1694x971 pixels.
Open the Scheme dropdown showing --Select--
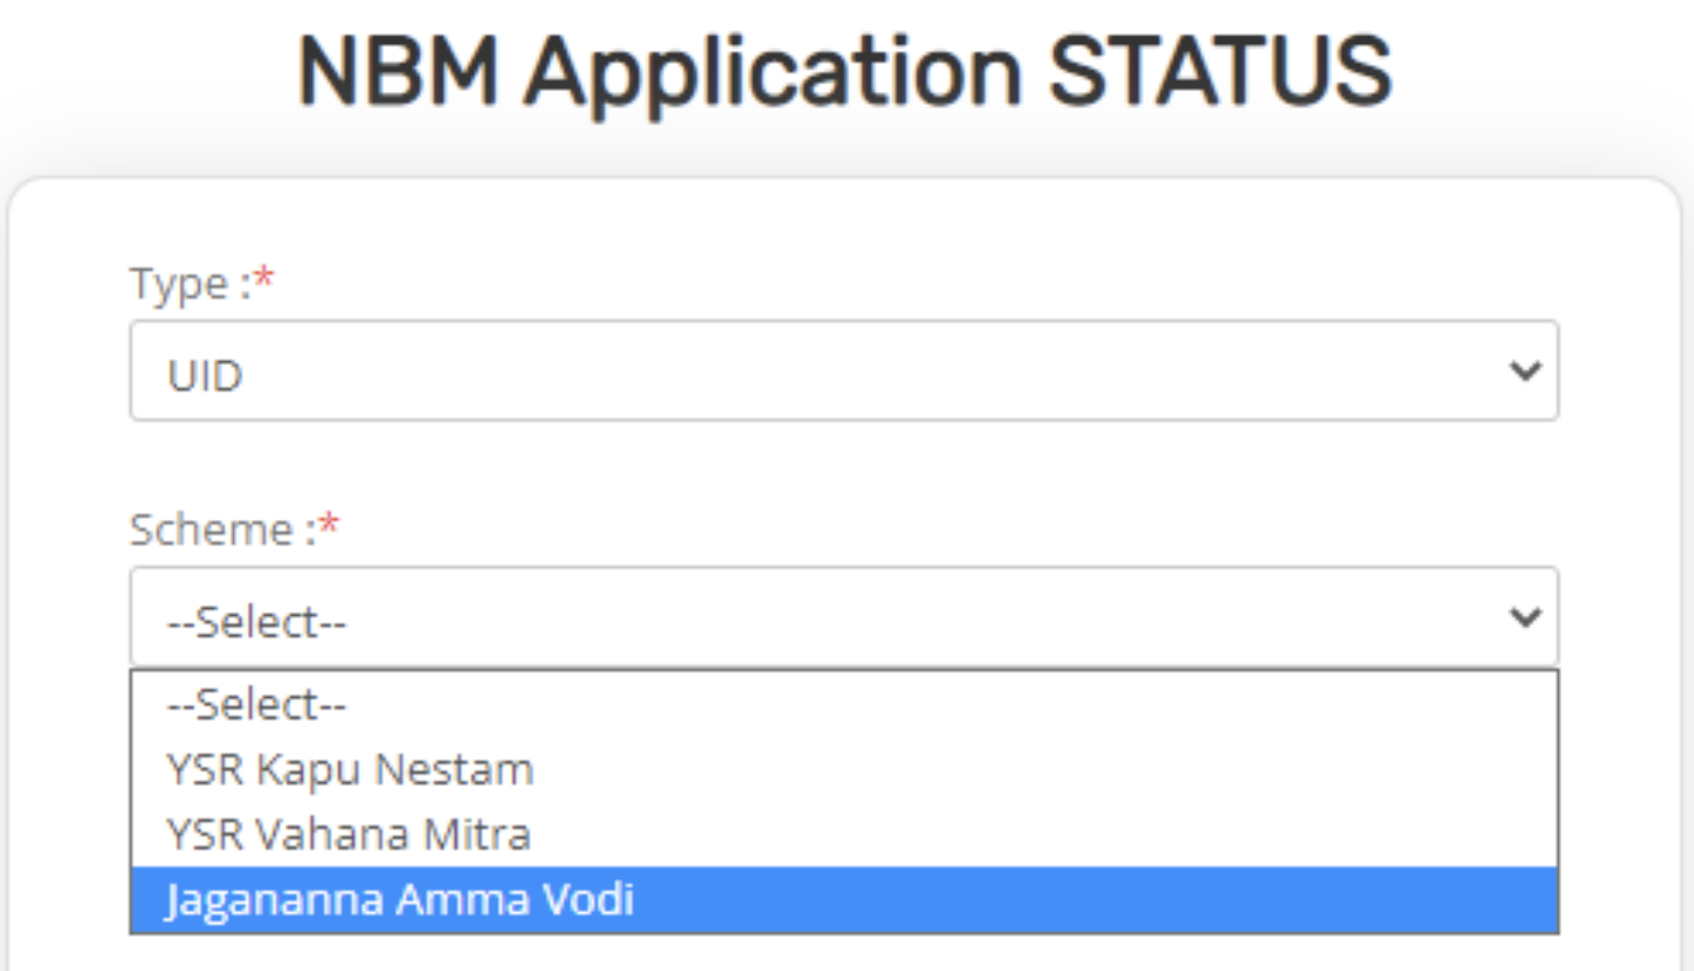(x=844, y=617)
